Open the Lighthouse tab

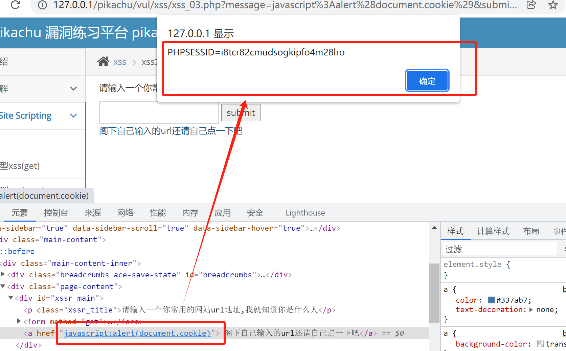305,213
